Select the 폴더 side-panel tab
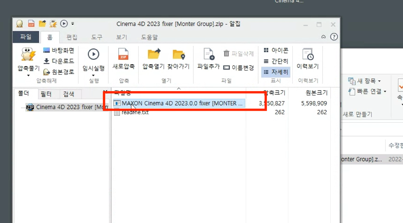The width and height of the screenshot is (403, 223). click(23, 93)
